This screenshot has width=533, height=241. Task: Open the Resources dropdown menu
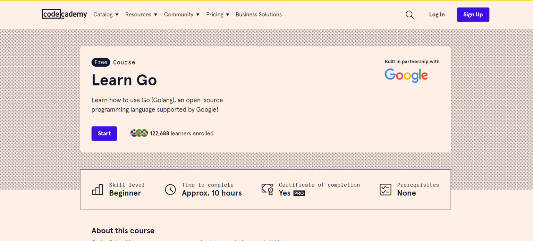click(141, 15)
